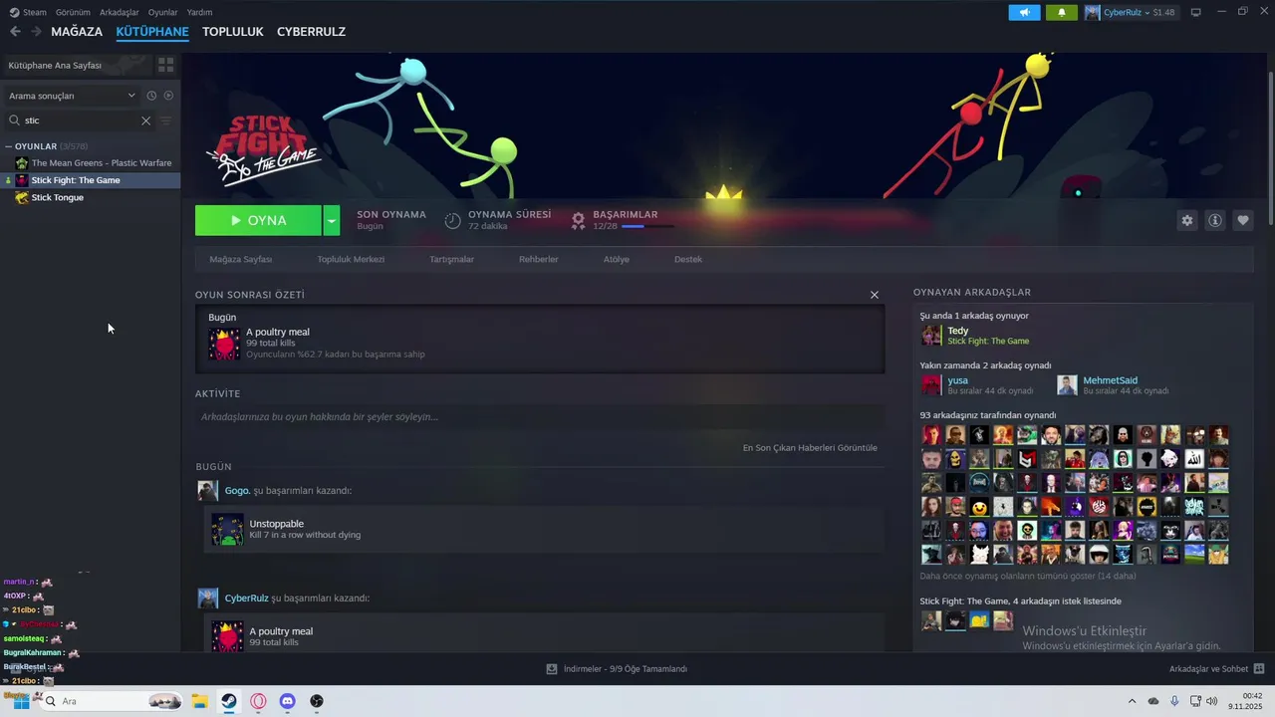Viewport: 1275px width, 717px height.
Task: Click the play time clock icon
Action: [x=452, y=220]
